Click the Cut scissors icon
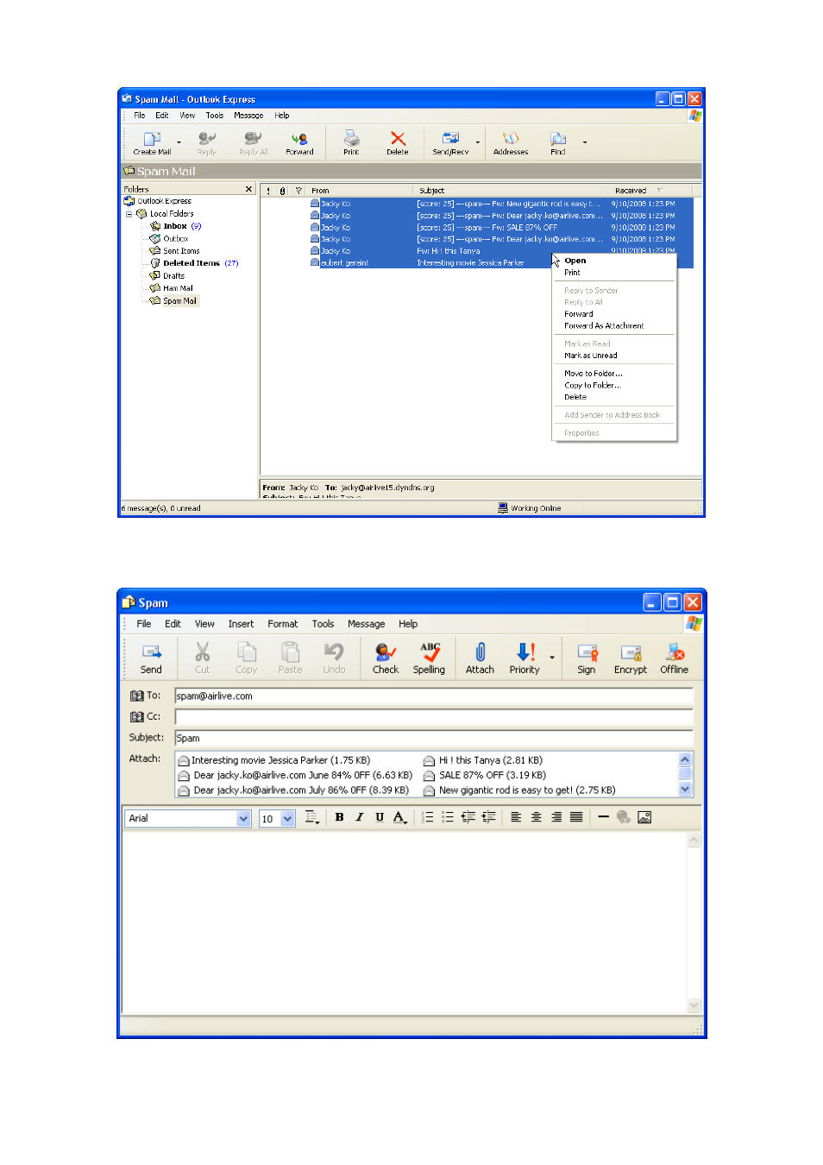The height and width of the screenshot is (1165, 823). click(202, 652)
